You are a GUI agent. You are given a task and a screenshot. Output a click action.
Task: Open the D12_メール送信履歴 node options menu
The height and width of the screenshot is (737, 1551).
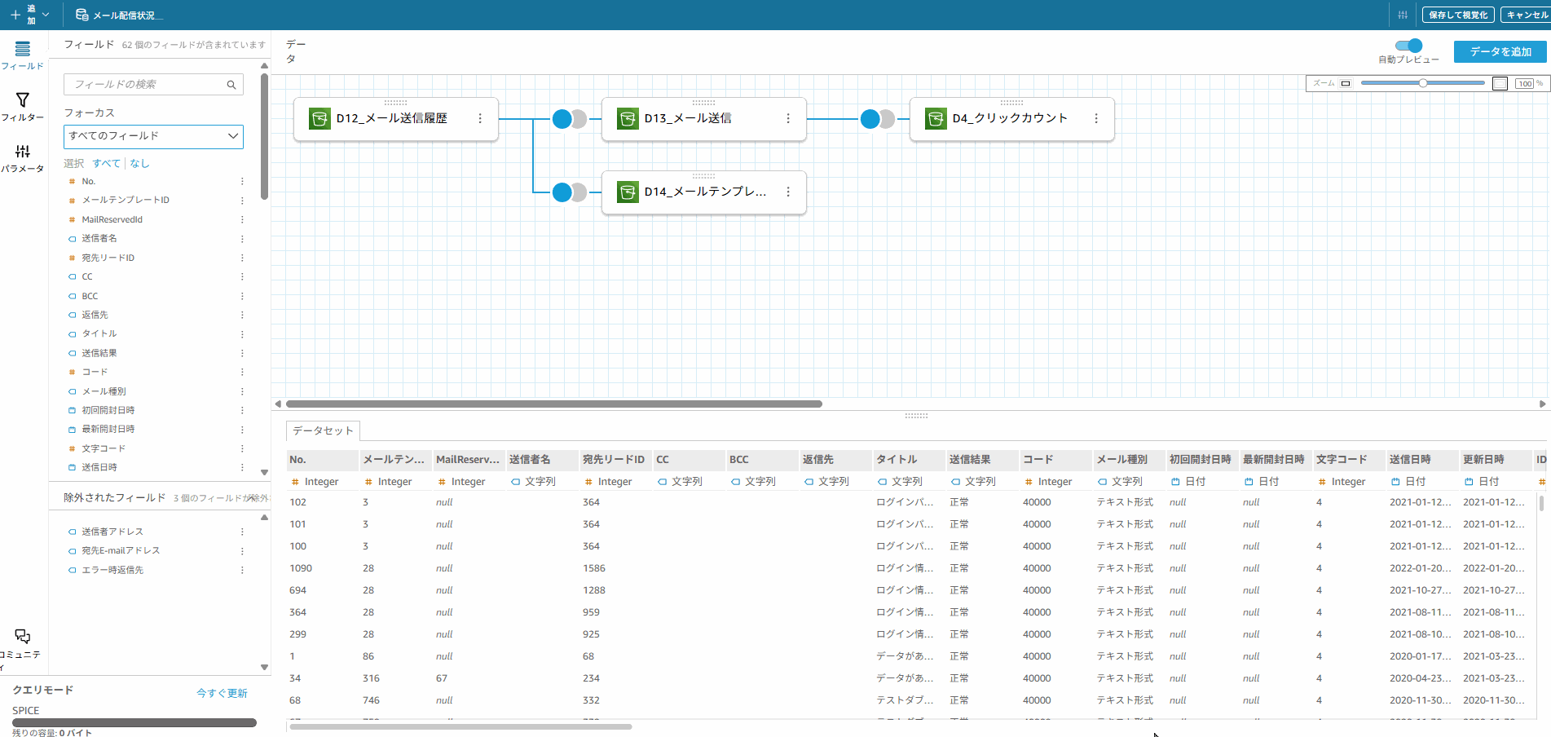click(480, 118)
